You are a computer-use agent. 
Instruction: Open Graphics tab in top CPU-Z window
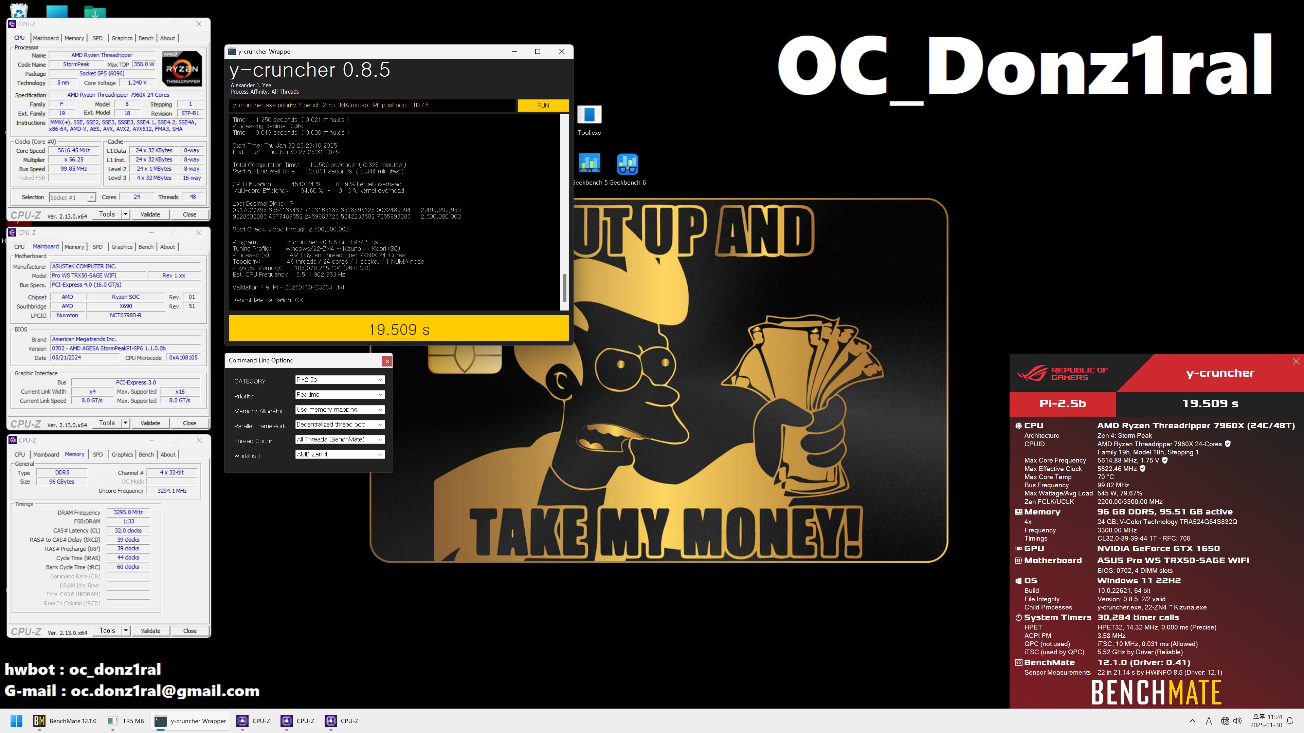coord(122,38)
